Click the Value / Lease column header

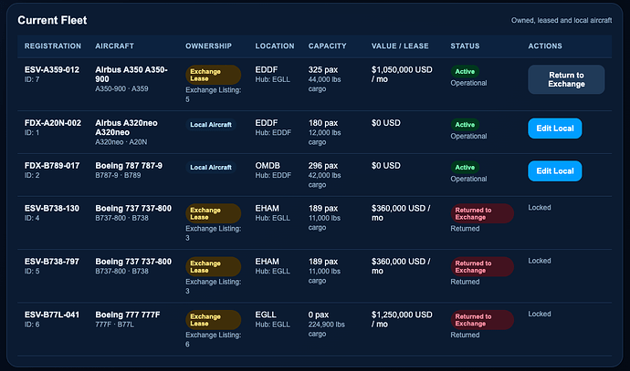[400, 46]
